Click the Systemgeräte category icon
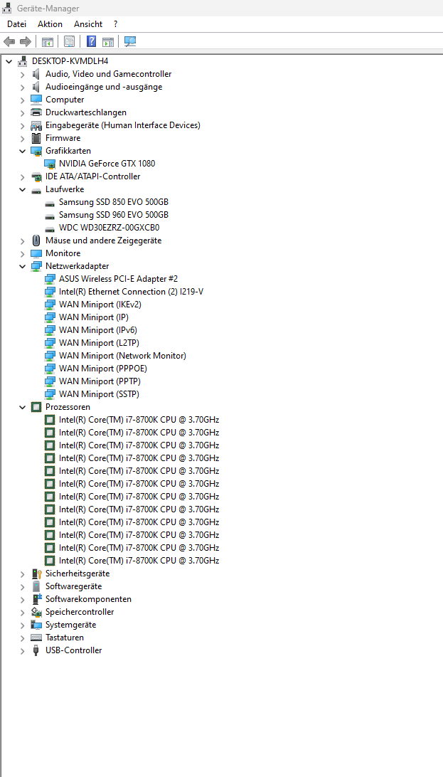The height and width of the screenshot is (777, 443). (x=36, y=625)
